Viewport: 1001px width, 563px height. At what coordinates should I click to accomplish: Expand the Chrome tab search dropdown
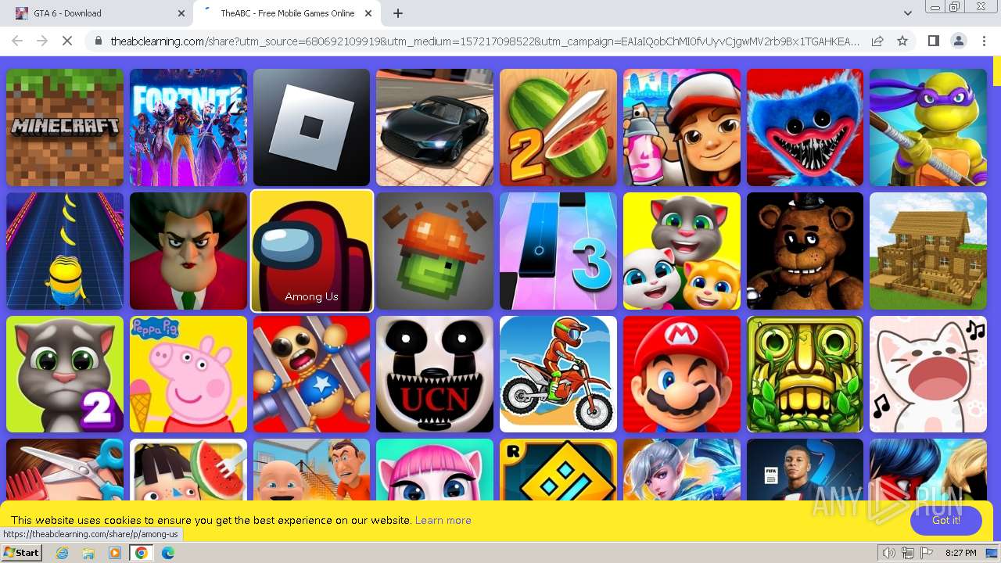(x=907, y=13)
